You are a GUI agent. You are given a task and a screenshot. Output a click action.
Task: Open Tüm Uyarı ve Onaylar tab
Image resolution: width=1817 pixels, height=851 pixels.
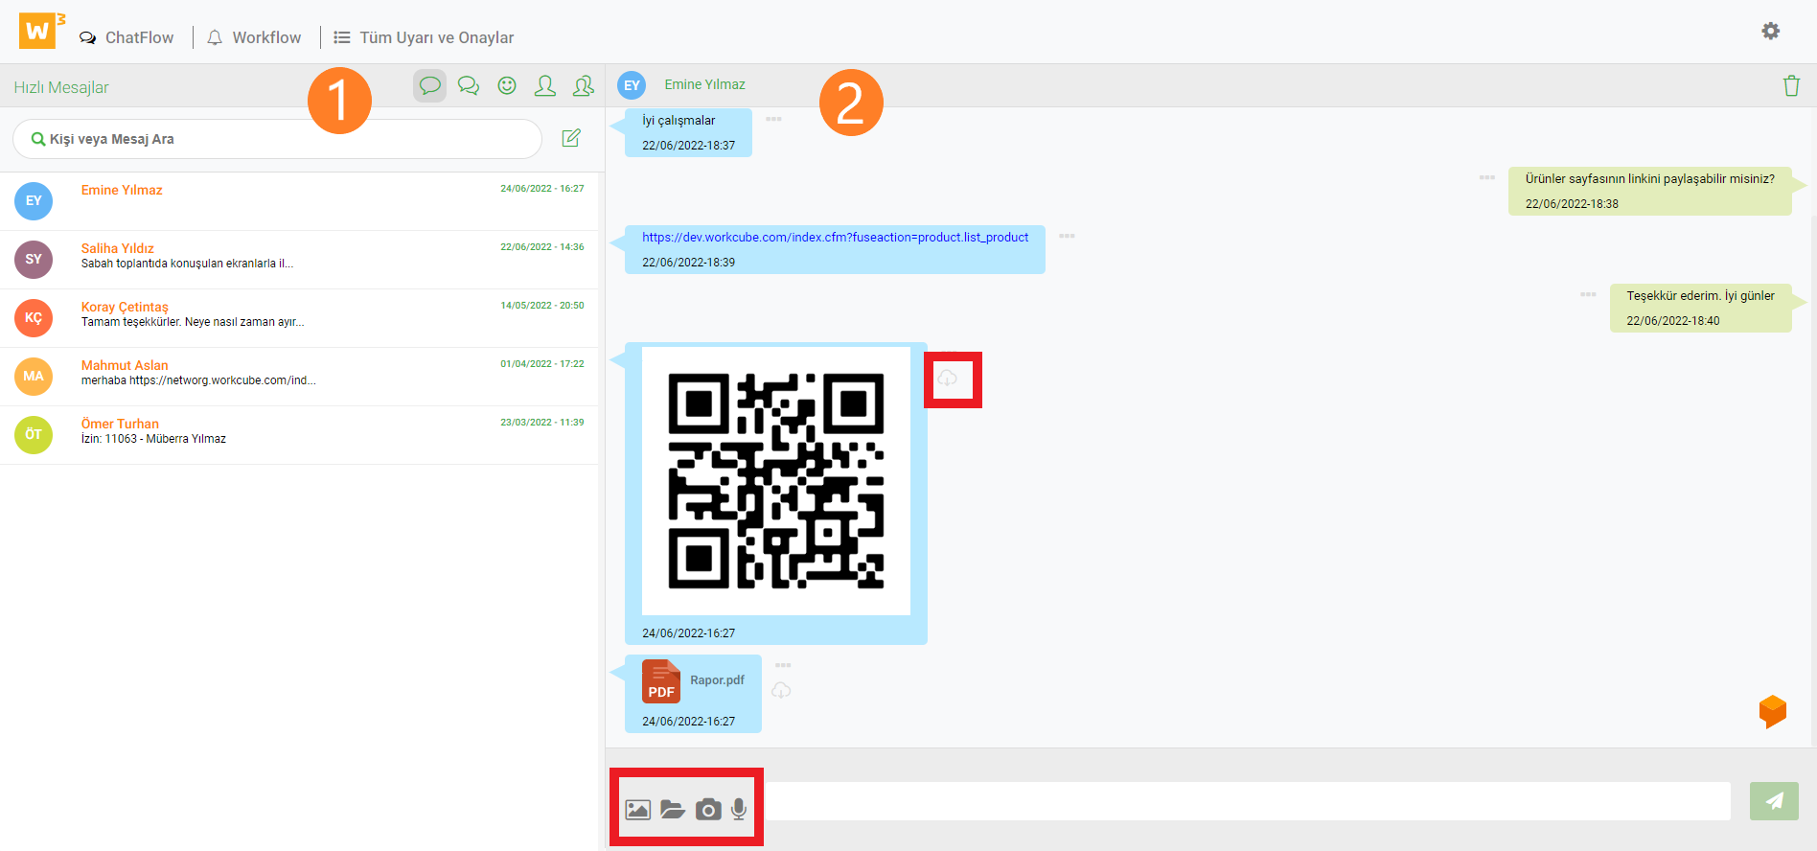pyautogui.click(x=424, y=37)
